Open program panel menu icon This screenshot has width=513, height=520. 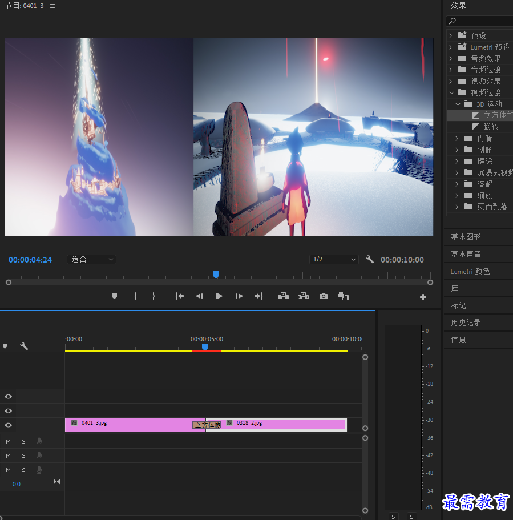(52, 6)
